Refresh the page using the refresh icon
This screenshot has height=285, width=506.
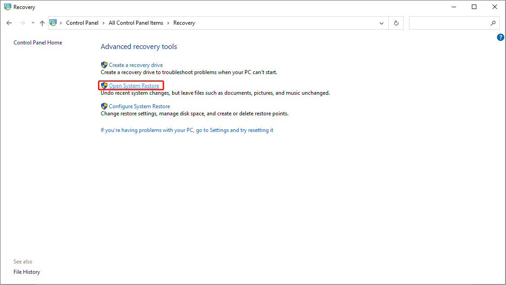396,23
